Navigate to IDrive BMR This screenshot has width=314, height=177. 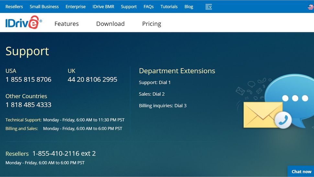(103, 6)
